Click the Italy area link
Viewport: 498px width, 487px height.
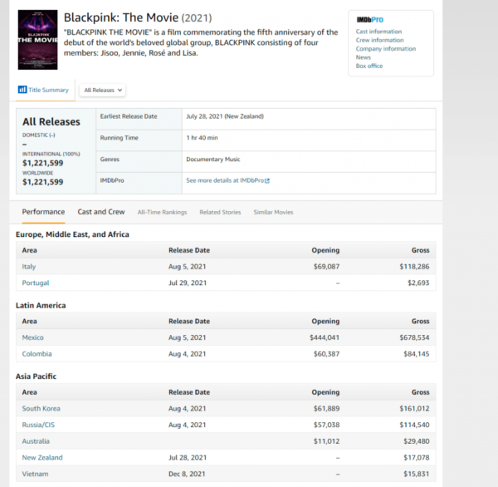(x=29, y=267)
